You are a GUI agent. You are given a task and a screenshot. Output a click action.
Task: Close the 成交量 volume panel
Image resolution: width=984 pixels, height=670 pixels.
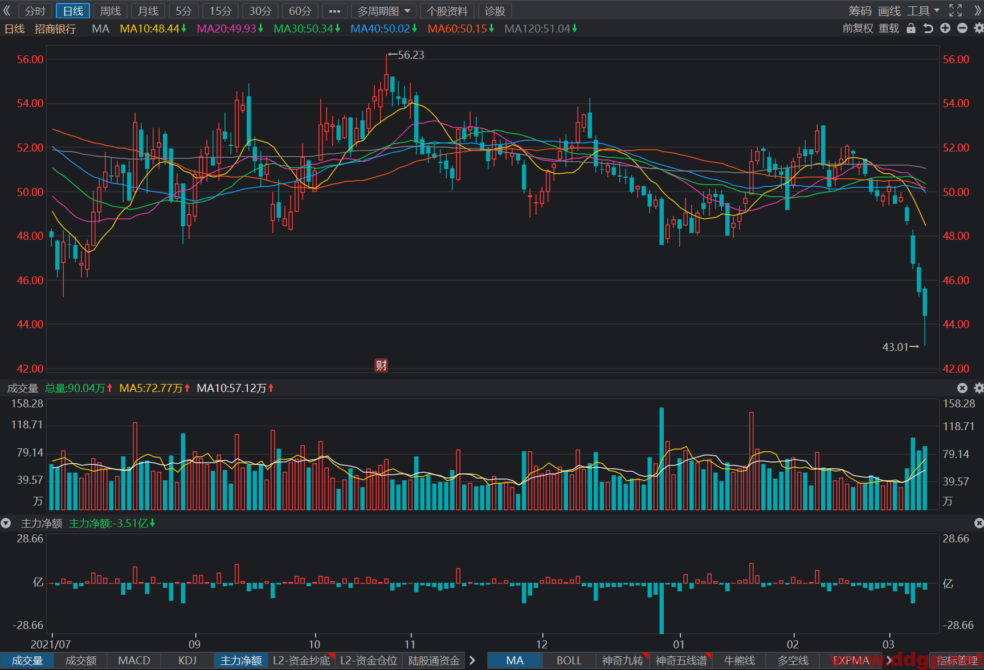coord(962,388)
